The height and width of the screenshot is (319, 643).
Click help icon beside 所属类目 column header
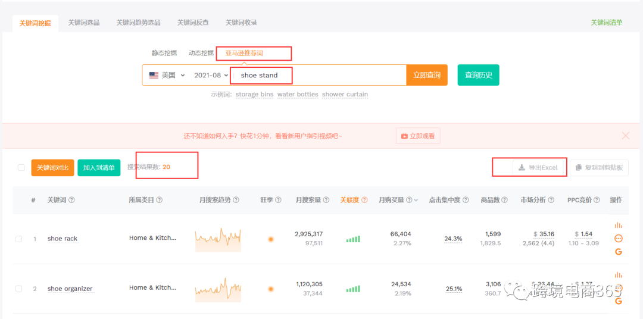[160, 200]
